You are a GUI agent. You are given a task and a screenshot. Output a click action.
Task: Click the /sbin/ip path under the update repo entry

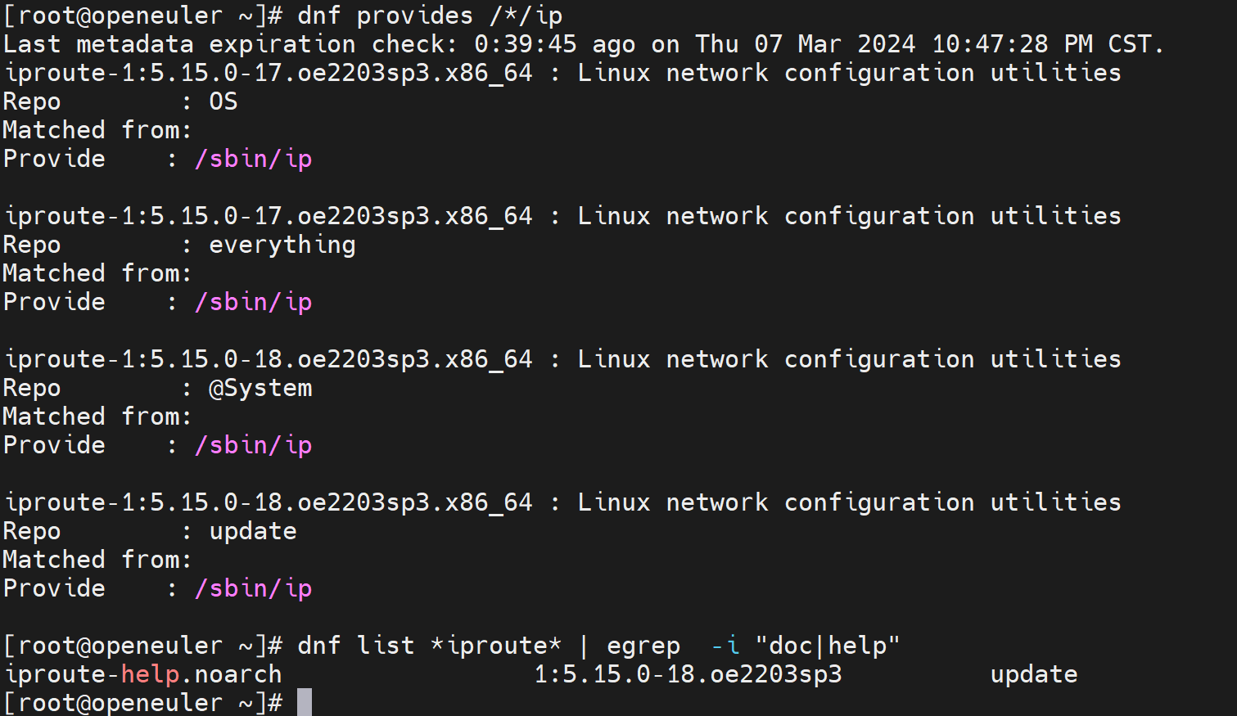click(x=253, y=588)
